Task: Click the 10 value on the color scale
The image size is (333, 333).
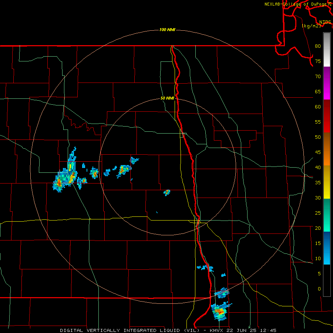Action: point(318,259)
